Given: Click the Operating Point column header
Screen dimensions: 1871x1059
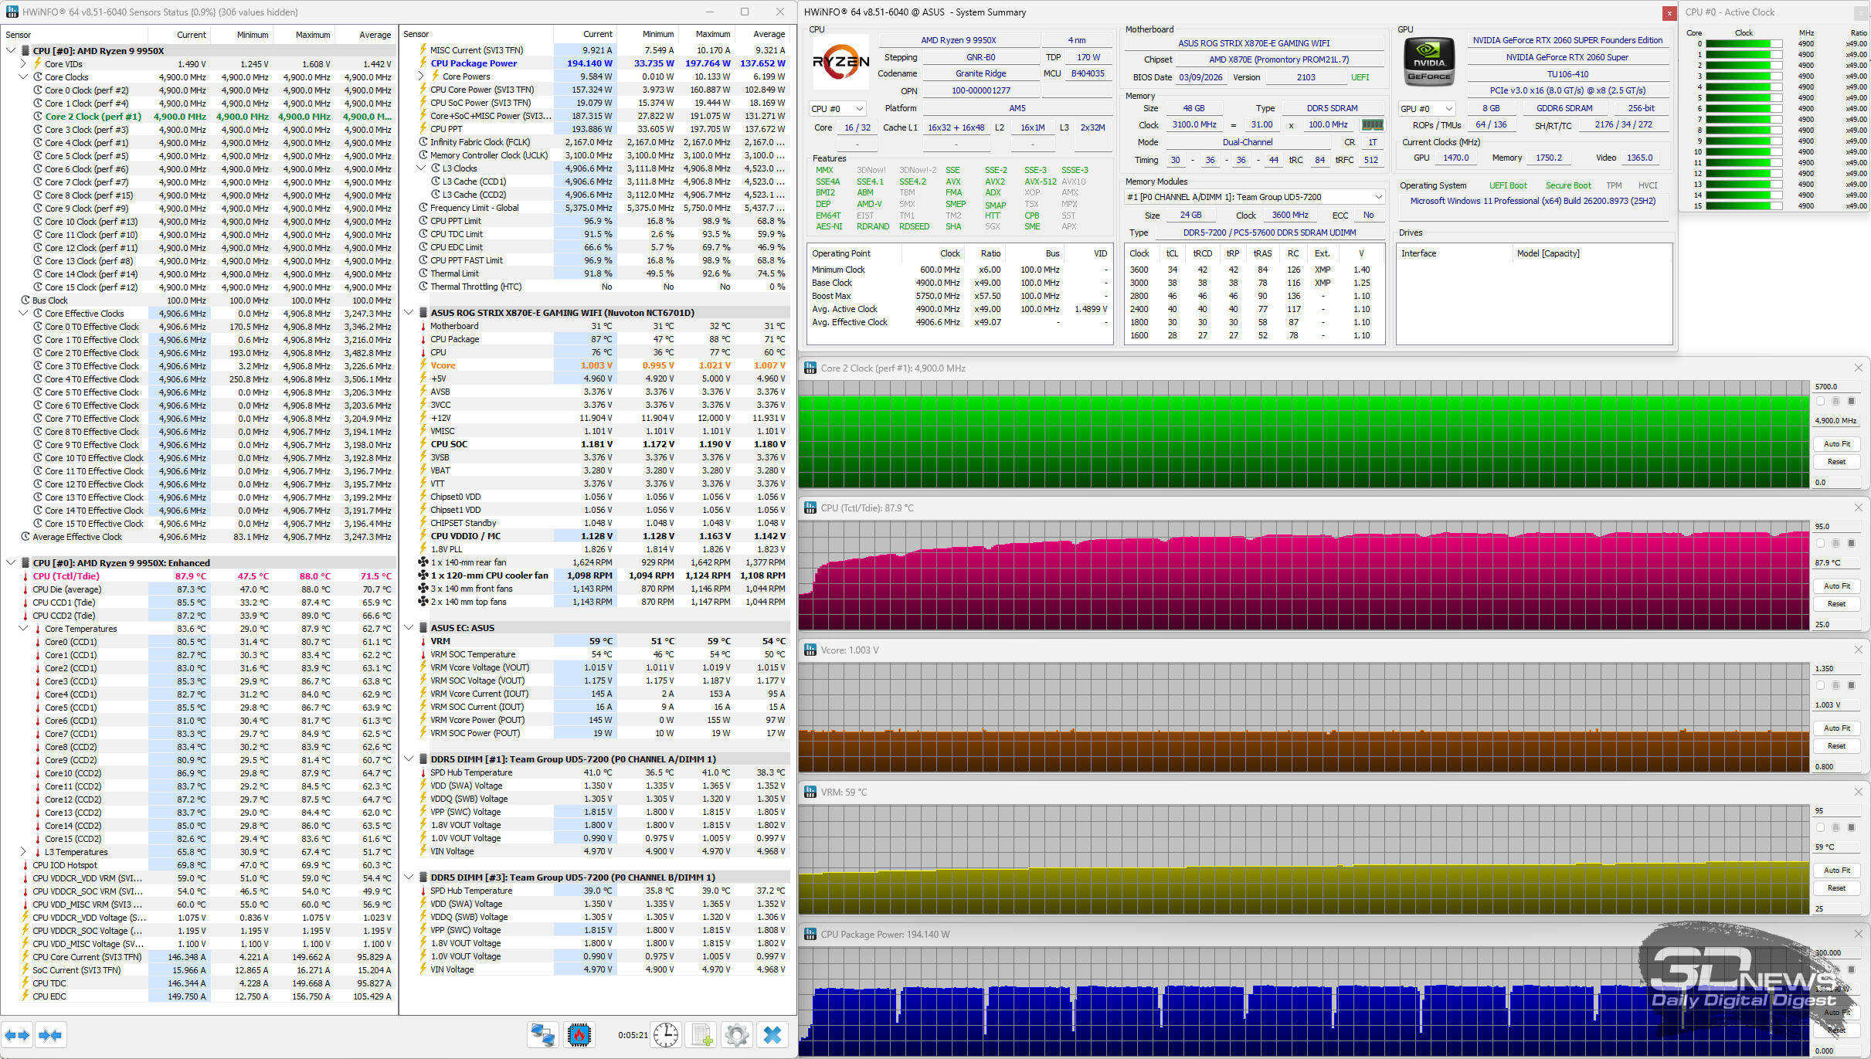Looking at the screenshot, I should 854,253.
